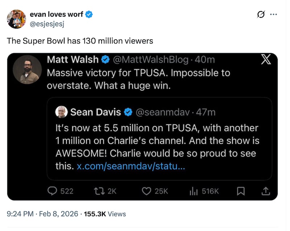Image resolution: width=290 pixels, height=231 pixels.
Task: Click Sean Davis's small avatar
Action: point(61,112)
